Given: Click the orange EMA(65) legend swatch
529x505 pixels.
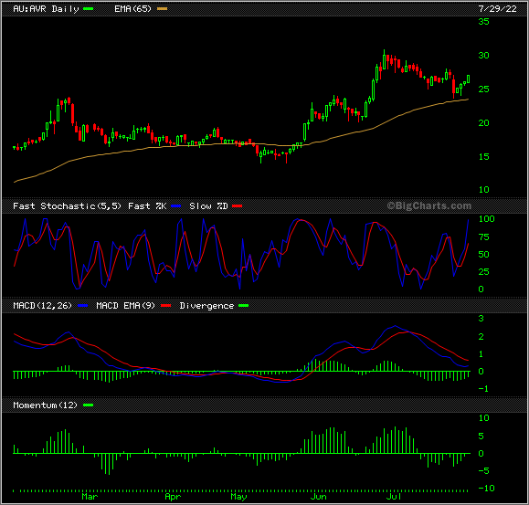Looking at the screenshot, I should (162, 9).
